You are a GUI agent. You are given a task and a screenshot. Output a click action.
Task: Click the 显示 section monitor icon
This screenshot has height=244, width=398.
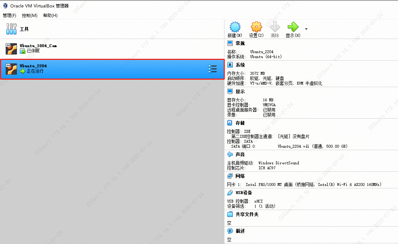230,91
